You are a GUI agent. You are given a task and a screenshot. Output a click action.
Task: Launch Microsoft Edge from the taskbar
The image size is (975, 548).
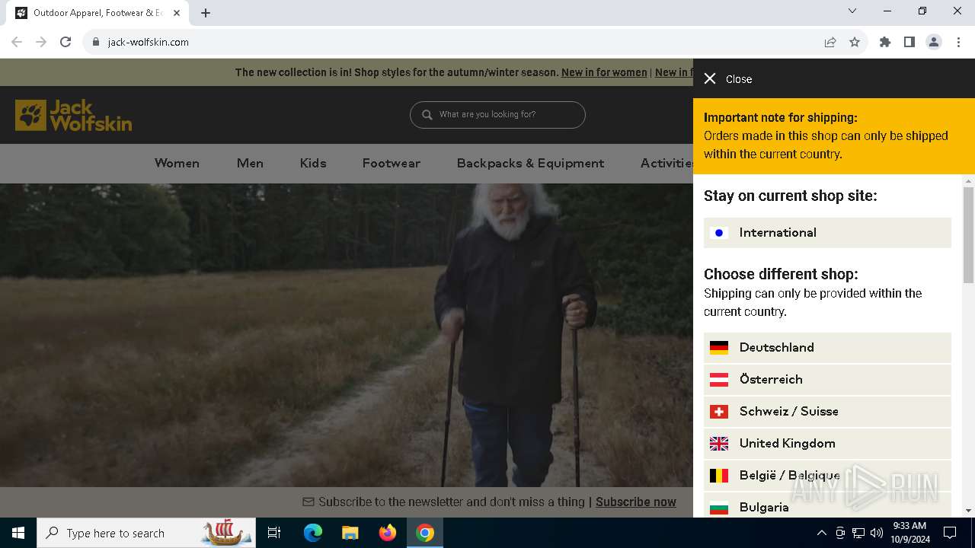tap(313, 533)
